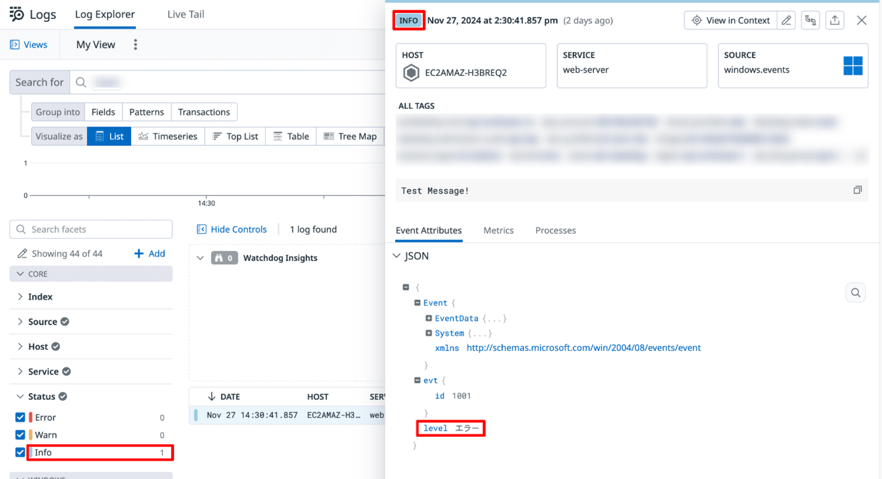The height and width of the screenshot is (479, 882).
Task: Group into Patterns
Action: [x=146, y=112]
